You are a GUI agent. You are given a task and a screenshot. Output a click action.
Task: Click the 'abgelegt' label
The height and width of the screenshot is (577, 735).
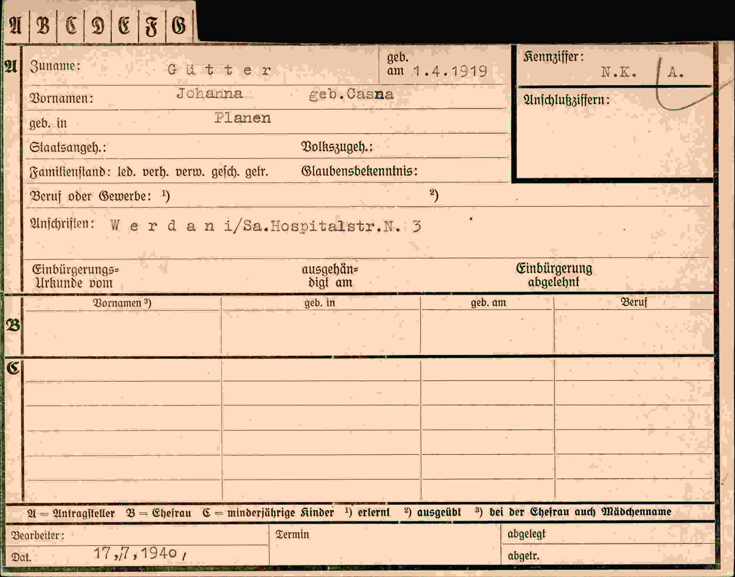point(526,534)
